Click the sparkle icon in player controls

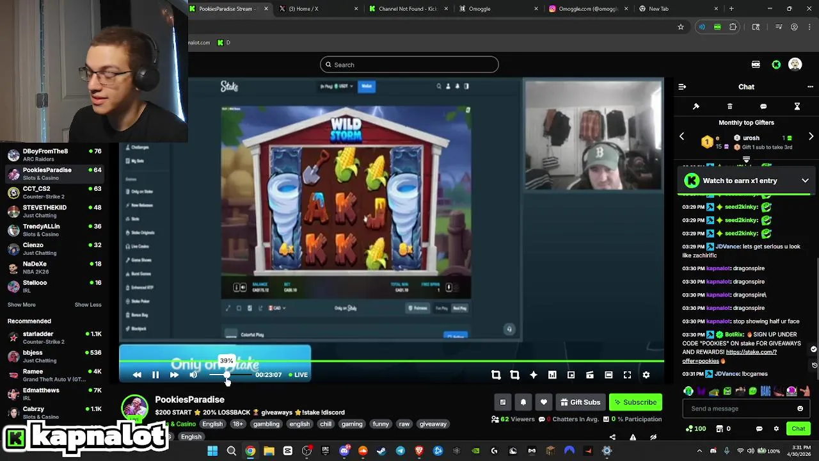[534, 375]
